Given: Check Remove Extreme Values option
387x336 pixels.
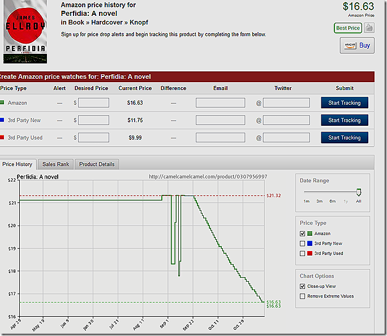Looking at the screenshot, I should (303, 296).
